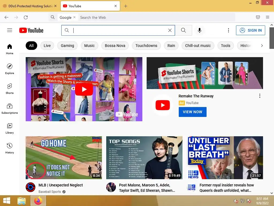Open Home in the sidebar
The width and height of the screenshot is (274, 206).
coord(10,49)
